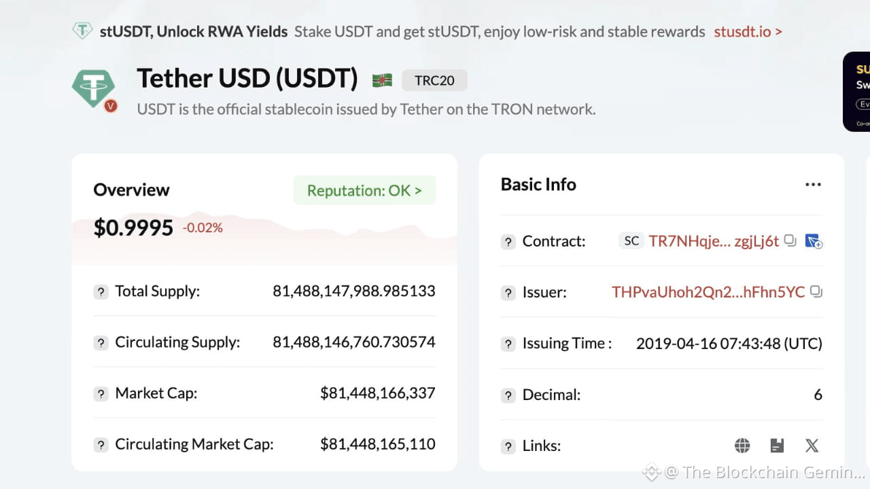The height and width of the screenshot is (489, 870).
Task: Click the country flag next to the title
Action: [x=382, y=80]
